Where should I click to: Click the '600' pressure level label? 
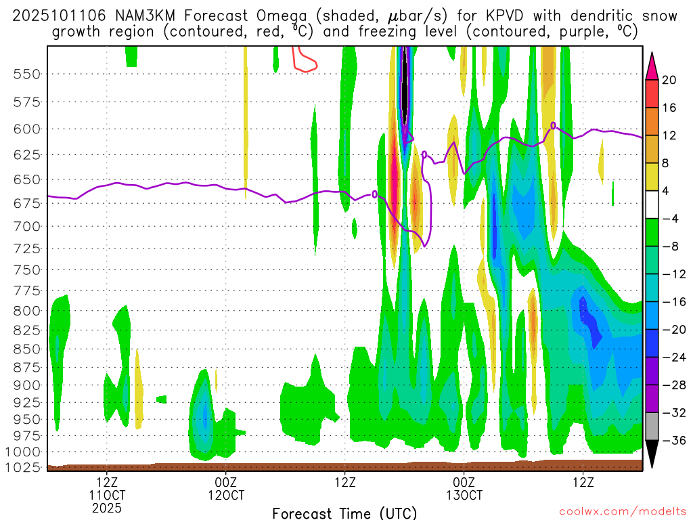click(27, 129)
